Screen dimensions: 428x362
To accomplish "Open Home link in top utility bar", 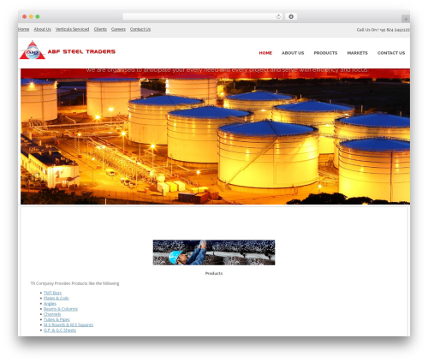I will point(23,29).
